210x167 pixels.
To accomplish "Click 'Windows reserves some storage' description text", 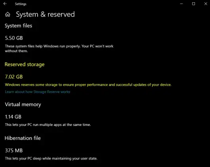I will (88, 85).
